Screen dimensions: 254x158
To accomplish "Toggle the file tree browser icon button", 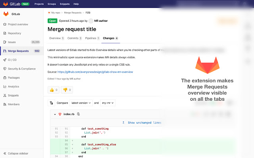I will [x=51, y=103].
